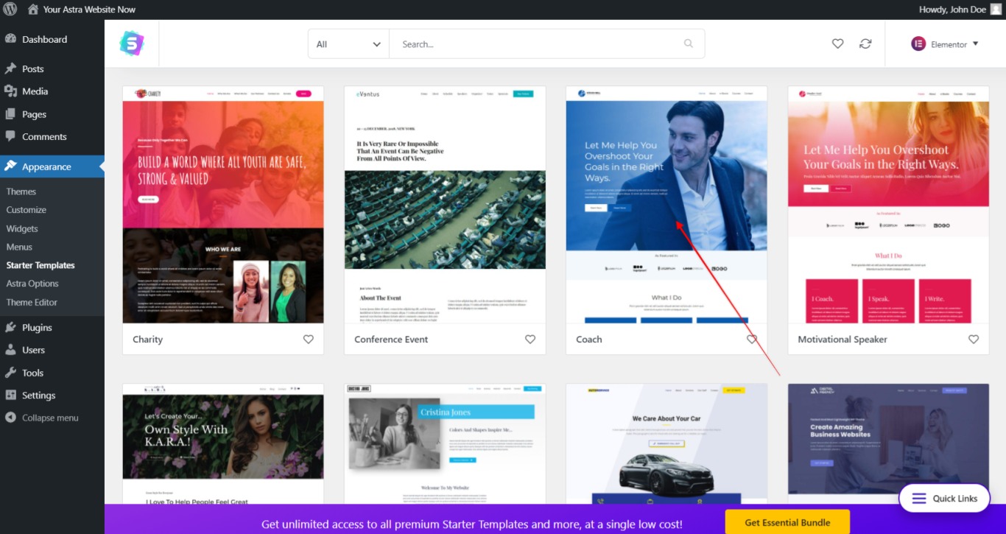Open the Conference Event template preview
Screen dimensions: 1006x534
tap(445, 205)
